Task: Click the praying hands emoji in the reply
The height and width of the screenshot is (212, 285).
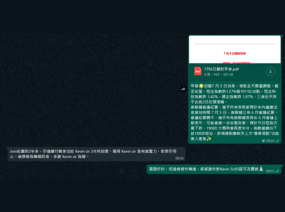Action: [x=261, y=170]
